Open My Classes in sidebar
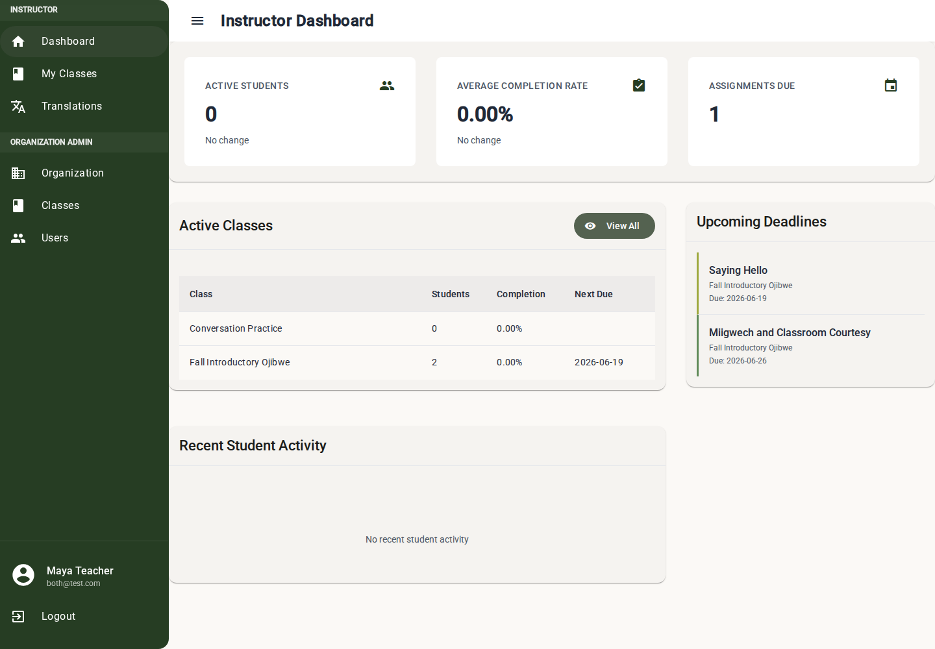 point(84,74)
